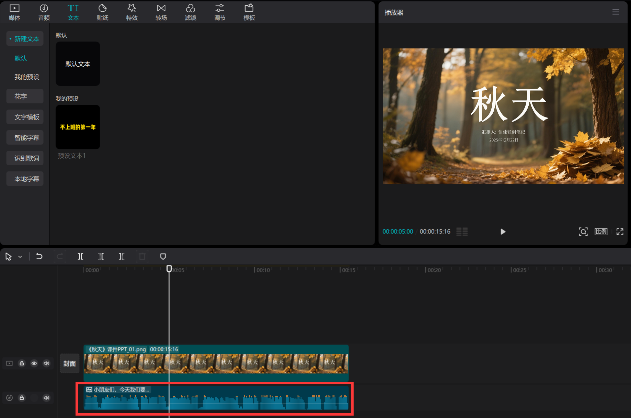
Task: Open fullscreen preview in player
Action: (620, 232)
